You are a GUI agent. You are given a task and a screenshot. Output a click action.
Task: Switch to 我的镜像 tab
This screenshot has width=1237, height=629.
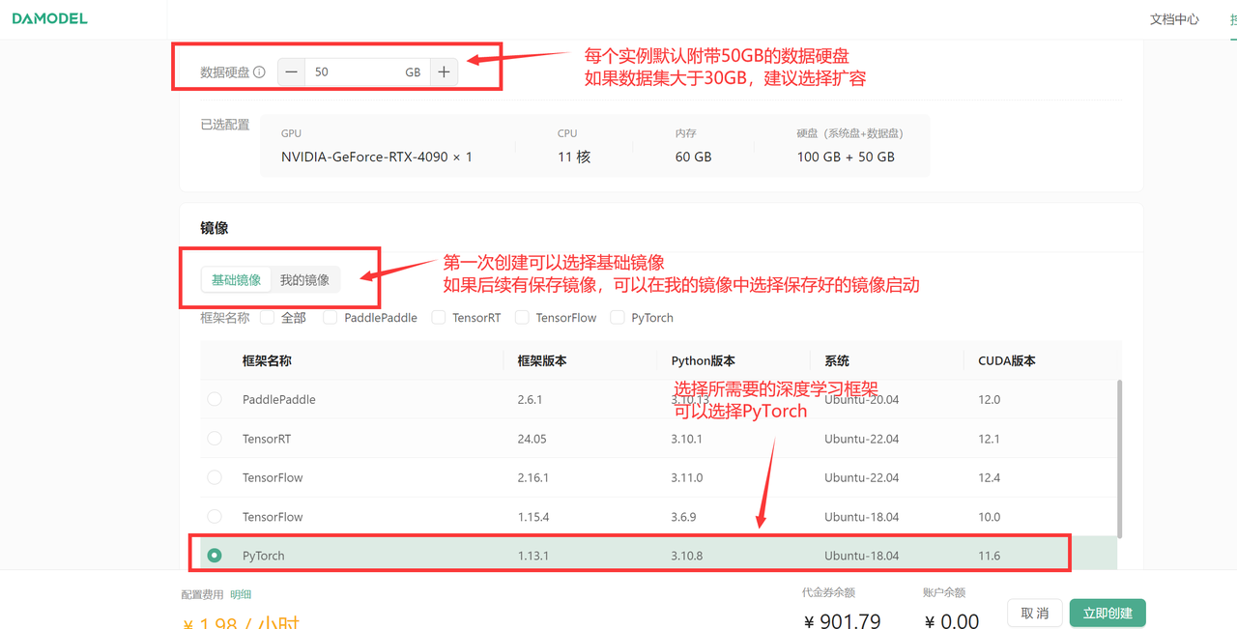click(304, 280)
